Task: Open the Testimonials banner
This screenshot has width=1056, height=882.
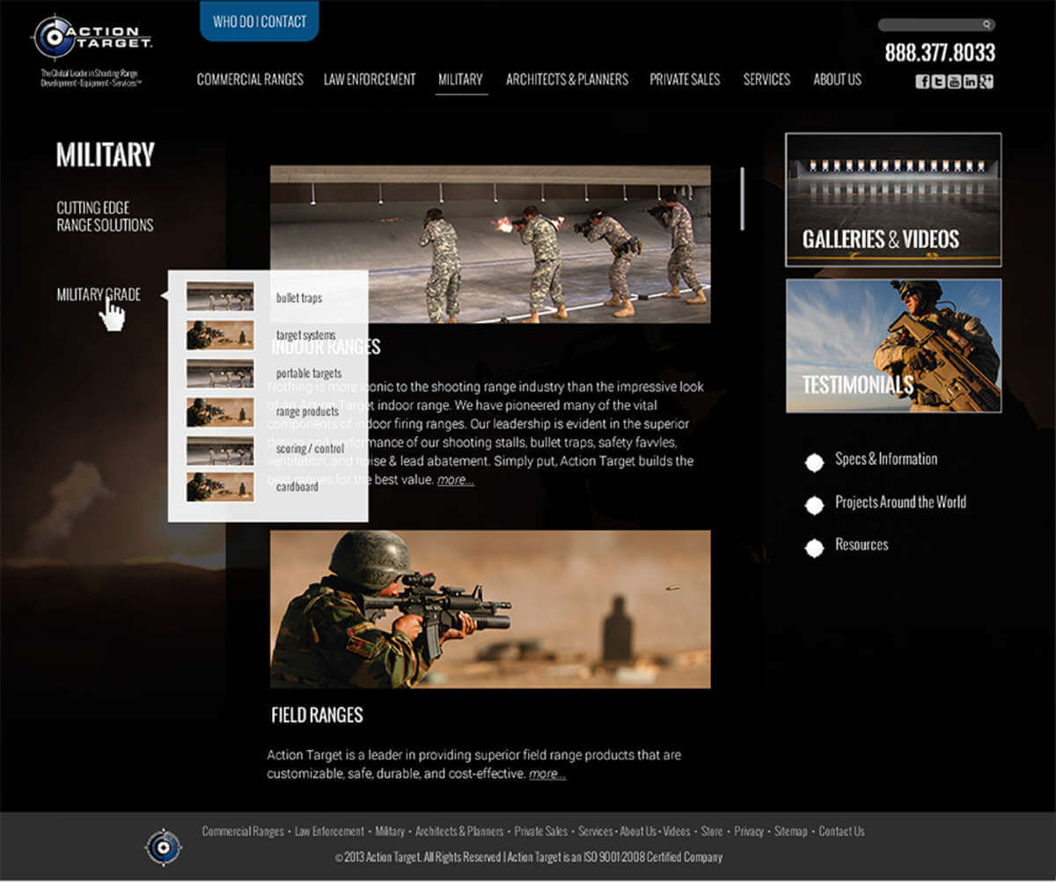Action: click(893, 346)
